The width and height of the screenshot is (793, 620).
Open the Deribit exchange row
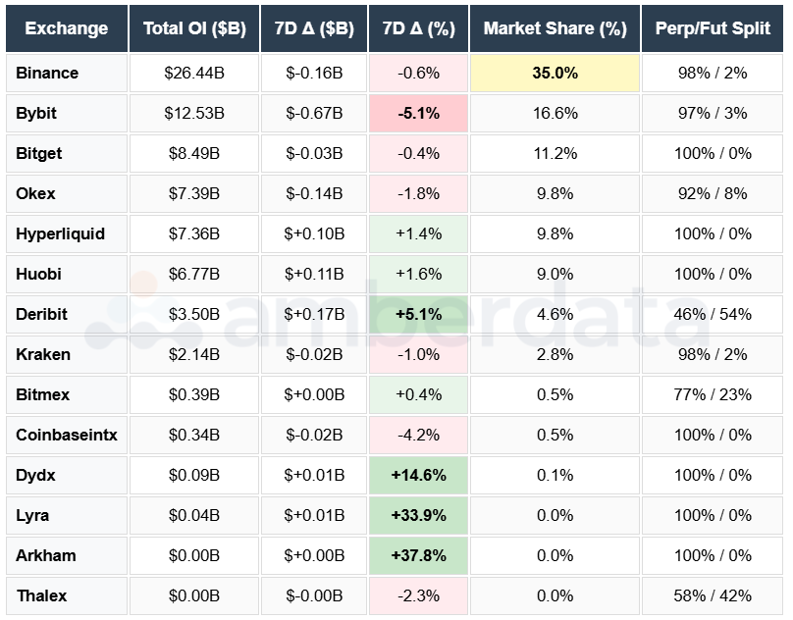point(41,314)
